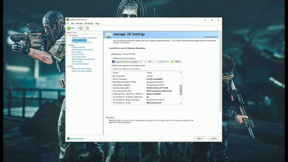Click the settings list scrollbar thumb

[181, 90]
